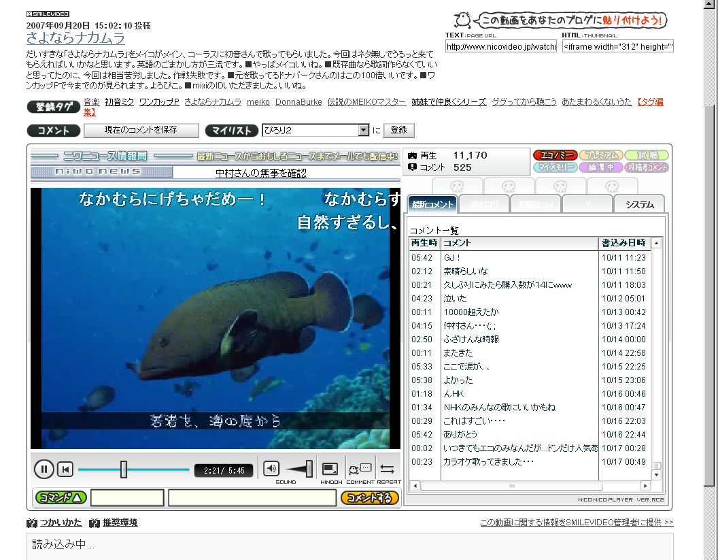Save comments with 現在のコメントを保存

[x=141, y=130]
